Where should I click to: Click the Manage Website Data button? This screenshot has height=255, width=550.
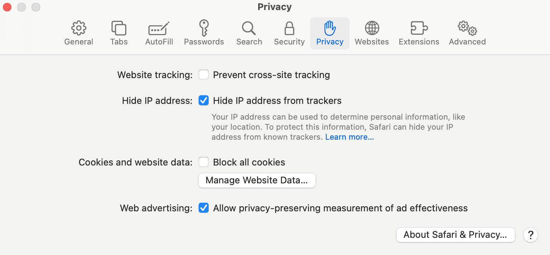pos(257,180)
